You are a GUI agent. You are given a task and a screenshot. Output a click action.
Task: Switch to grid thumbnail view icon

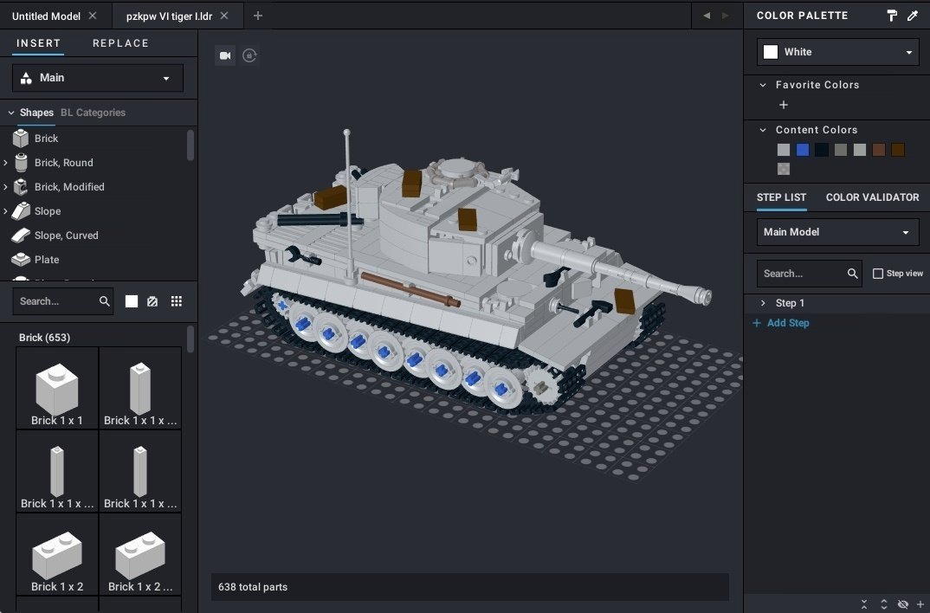pyautogui.click(x=176, y=301)
